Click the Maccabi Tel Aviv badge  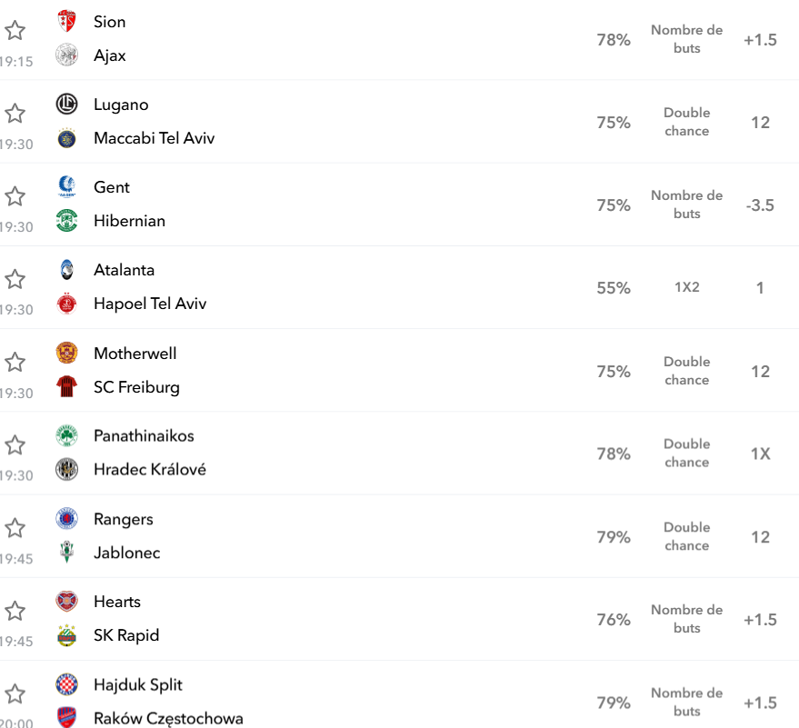click(x=66, y=138)
